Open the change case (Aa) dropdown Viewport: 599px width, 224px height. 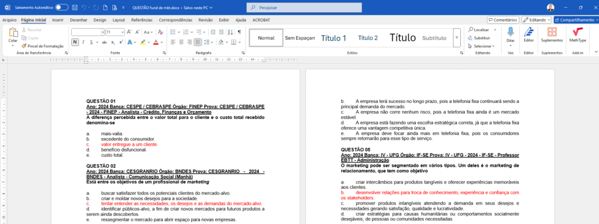(x=149, y=32)
